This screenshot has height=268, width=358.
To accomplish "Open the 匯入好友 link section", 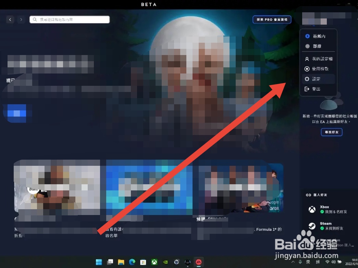I will pos(317,195).
